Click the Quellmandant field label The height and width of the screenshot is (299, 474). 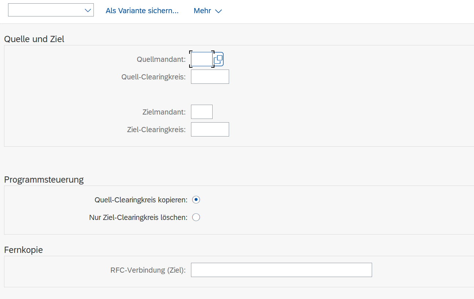point(161,59)
